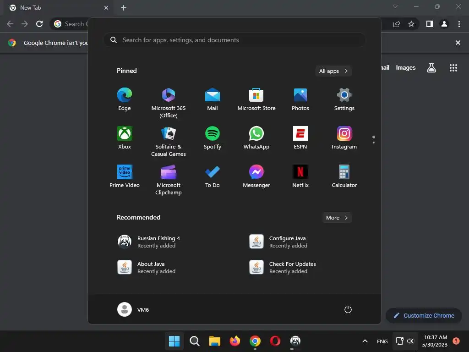Share this page from Chrome toolbar
The image size is (469, 352).
pos(397,24)
